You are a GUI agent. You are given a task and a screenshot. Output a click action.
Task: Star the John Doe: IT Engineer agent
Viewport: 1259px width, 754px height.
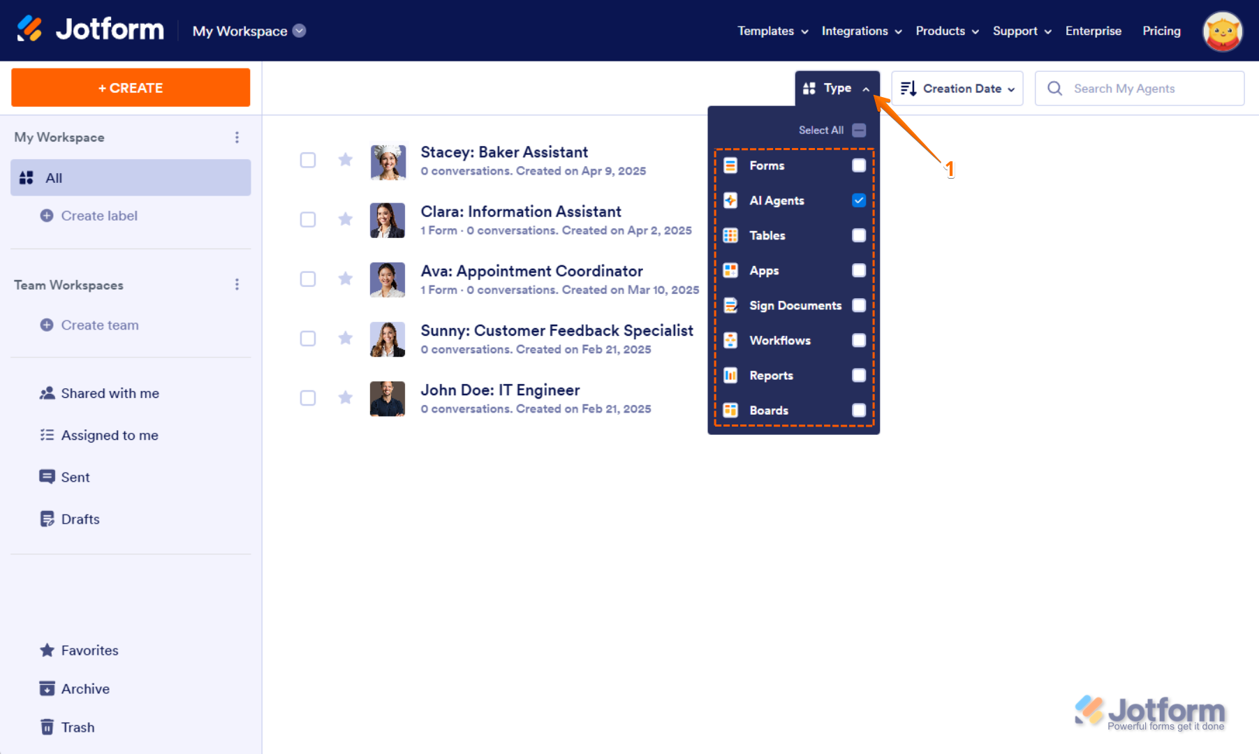coord(345,397)
